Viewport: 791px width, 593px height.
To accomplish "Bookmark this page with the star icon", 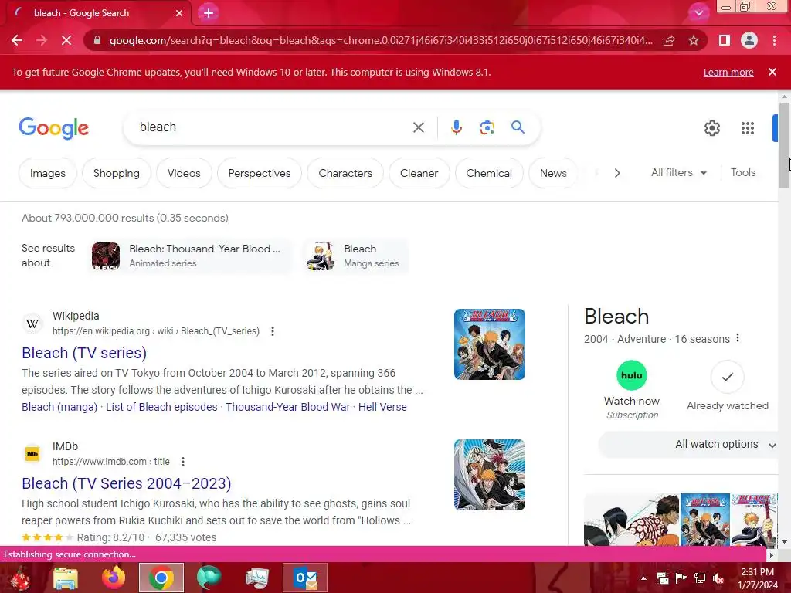I will click(x=694, y=40).
